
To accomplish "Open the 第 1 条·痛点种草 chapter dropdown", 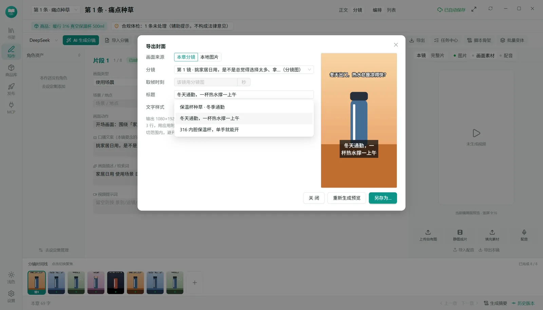I will click(x=56, y=10).
